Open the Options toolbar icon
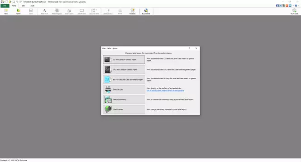The width and height of the screenshot is (301, 162). (133, 11)
